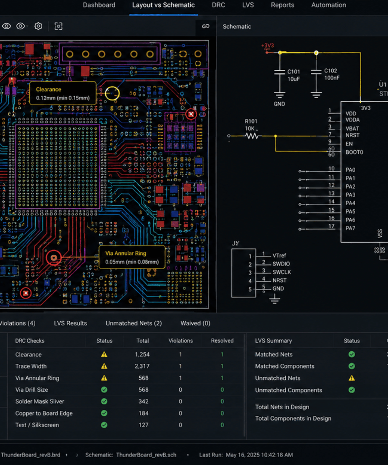
Task: Select the yellow clearance violation circle
Action: (112, 93)
